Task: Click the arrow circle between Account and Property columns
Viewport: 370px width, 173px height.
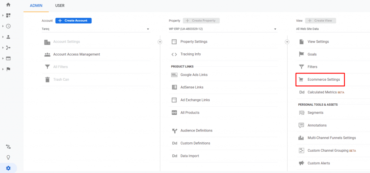Action: 160,42
